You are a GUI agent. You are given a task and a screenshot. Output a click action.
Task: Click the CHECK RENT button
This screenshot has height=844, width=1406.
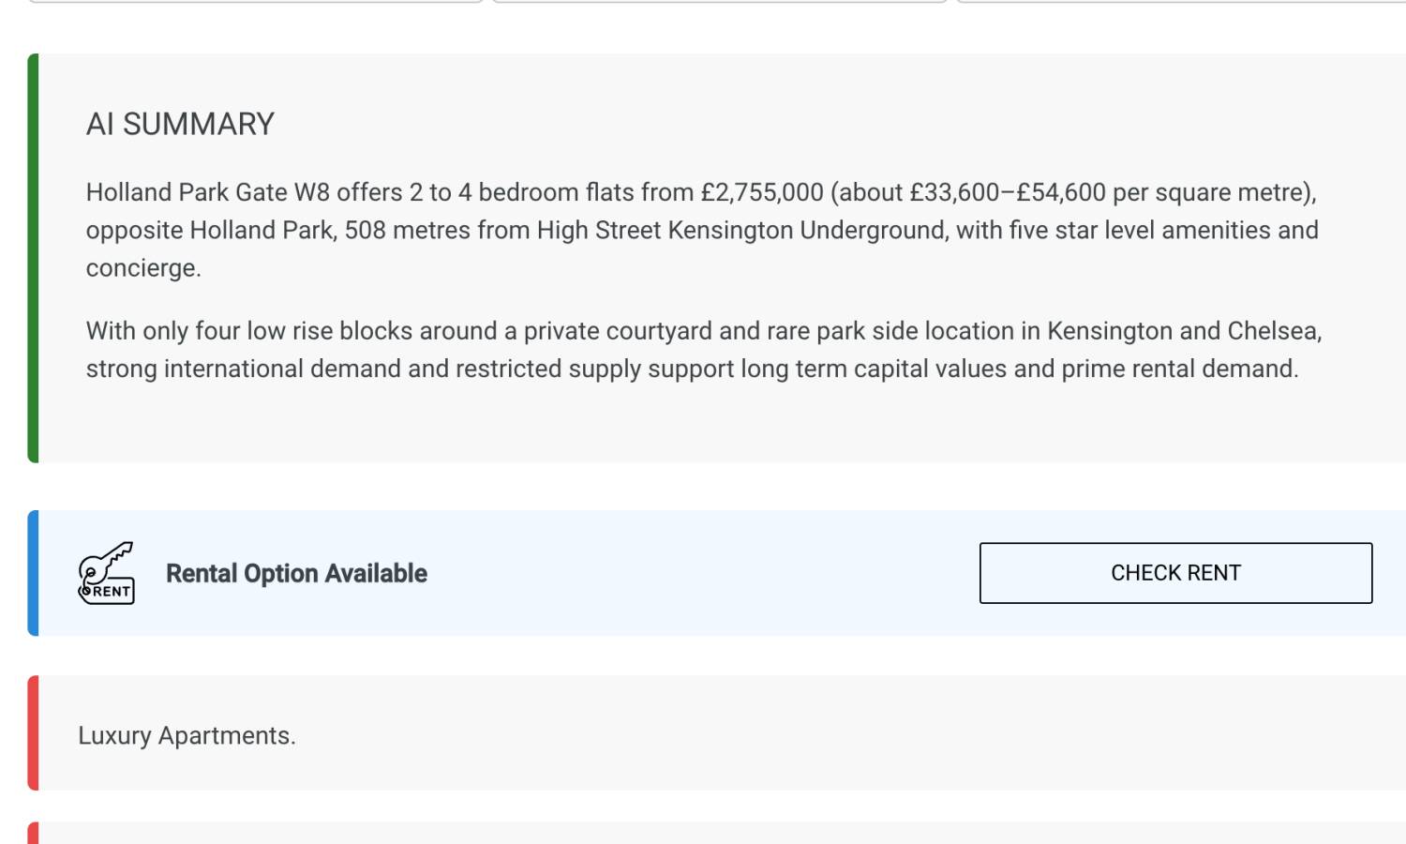point(1175,573)
